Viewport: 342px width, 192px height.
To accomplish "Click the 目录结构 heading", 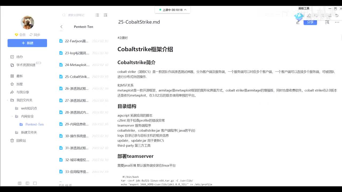I will [127, 106].
